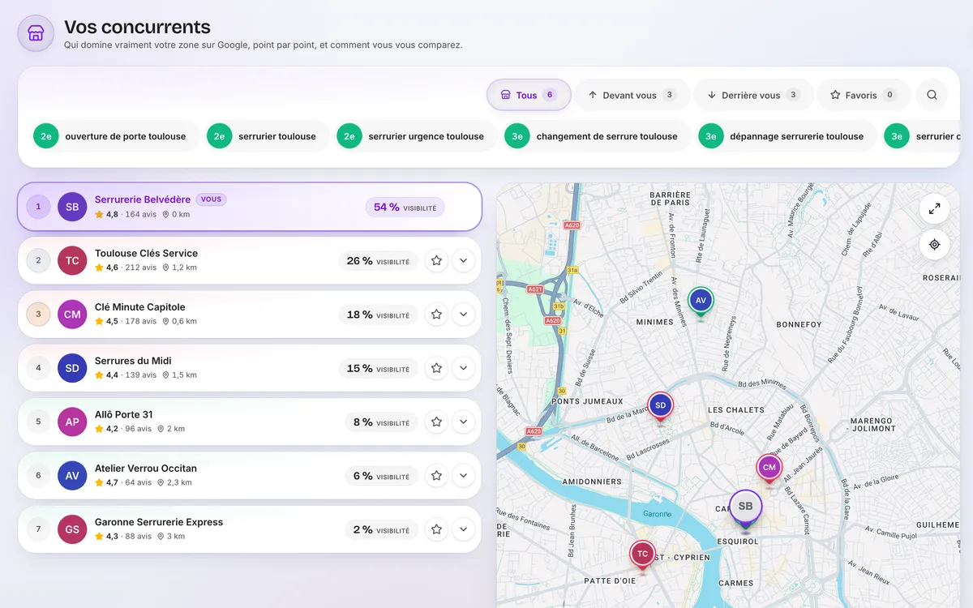The width and height of the screenshot is (973, 608).
Task: Switch to Devant vous filter
Action: click(x=632, y=95)
